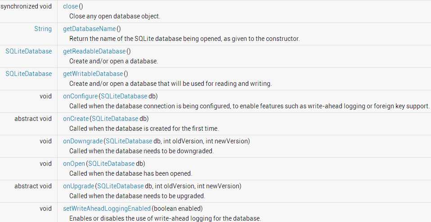Click the onCreate method link

point(76,119)
